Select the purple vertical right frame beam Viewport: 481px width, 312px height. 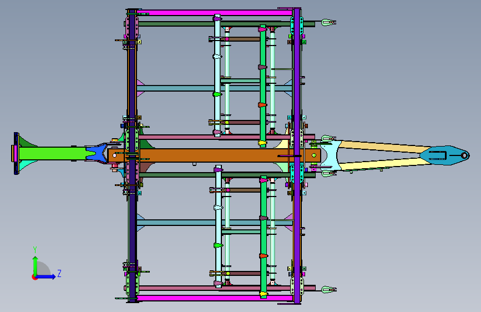tap(297, 155)
